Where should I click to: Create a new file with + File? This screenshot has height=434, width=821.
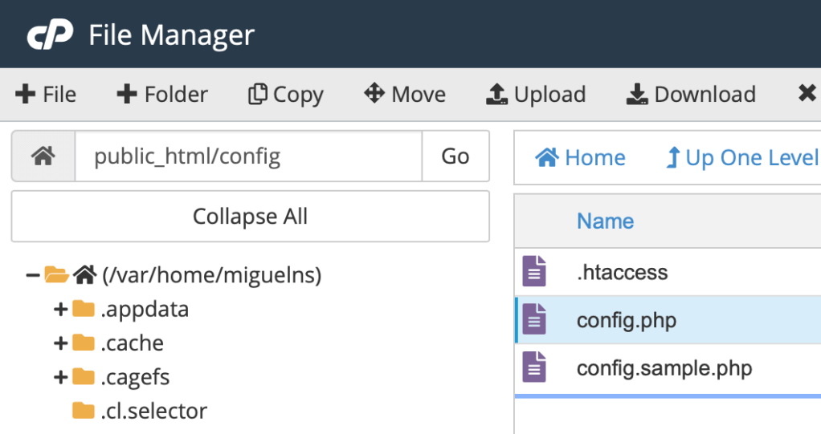click(46, 95)
